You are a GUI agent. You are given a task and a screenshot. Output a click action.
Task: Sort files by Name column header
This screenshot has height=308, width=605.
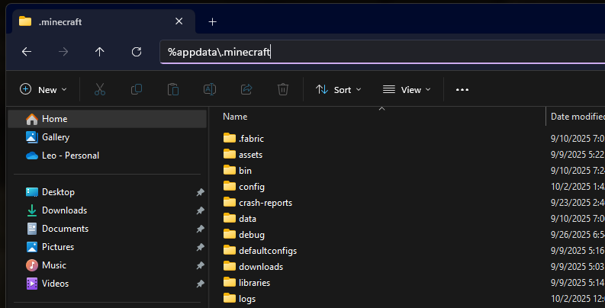point(236,117)
